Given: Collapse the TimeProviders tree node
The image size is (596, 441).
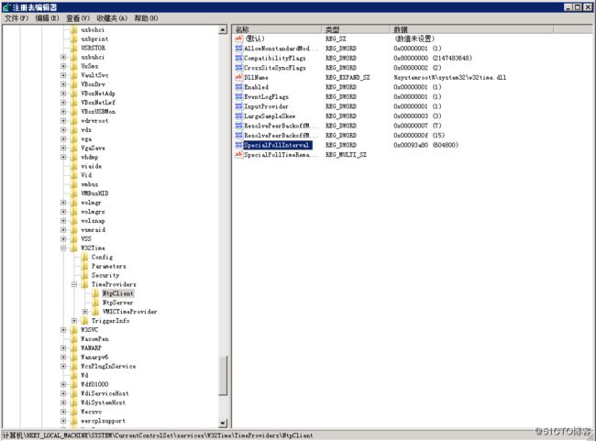Looking at the screenshot, I should pyautogui.click(x=74, y=284).
